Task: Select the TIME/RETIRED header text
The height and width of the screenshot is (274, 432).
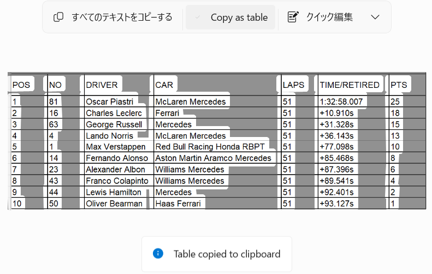Action: pos(350,85)
